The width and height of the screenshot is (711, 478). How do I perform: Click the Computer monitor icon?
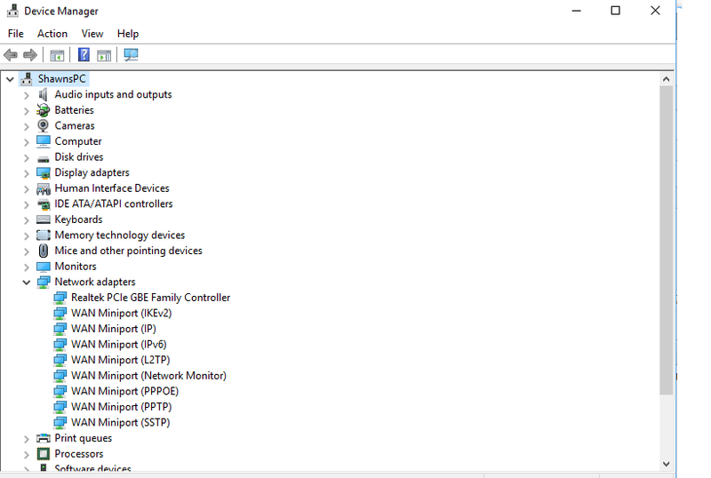pos(43,141)
